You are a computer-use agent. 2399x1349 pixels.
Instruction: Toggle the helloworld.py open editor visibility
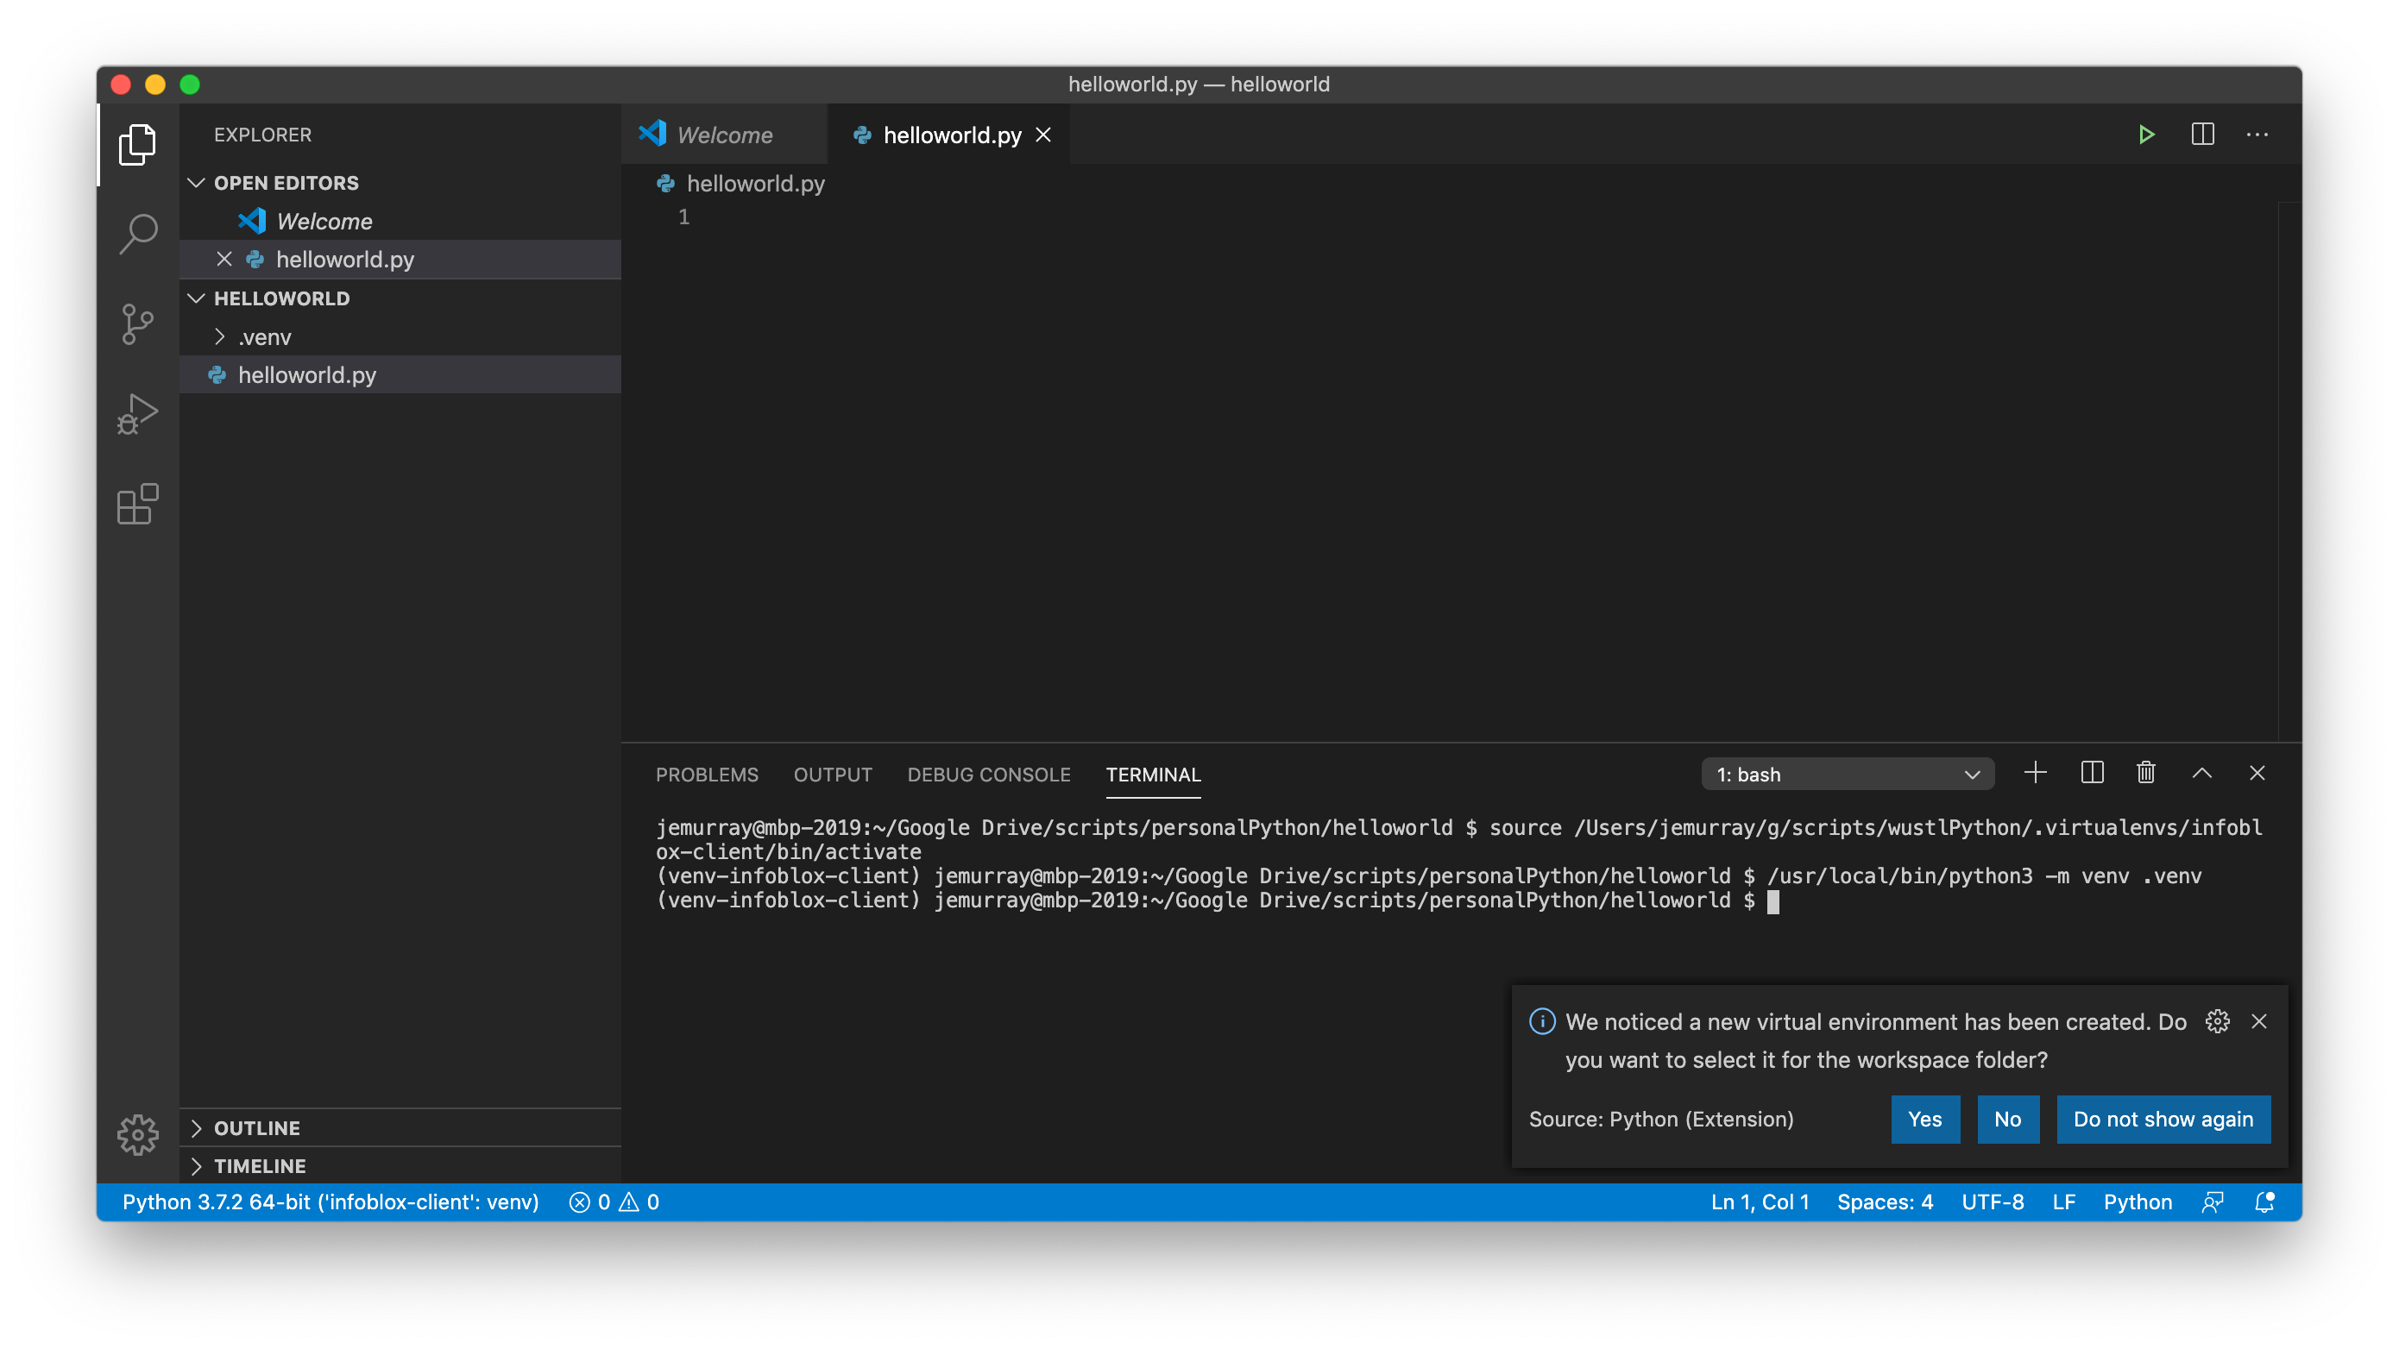click(226, 259)
